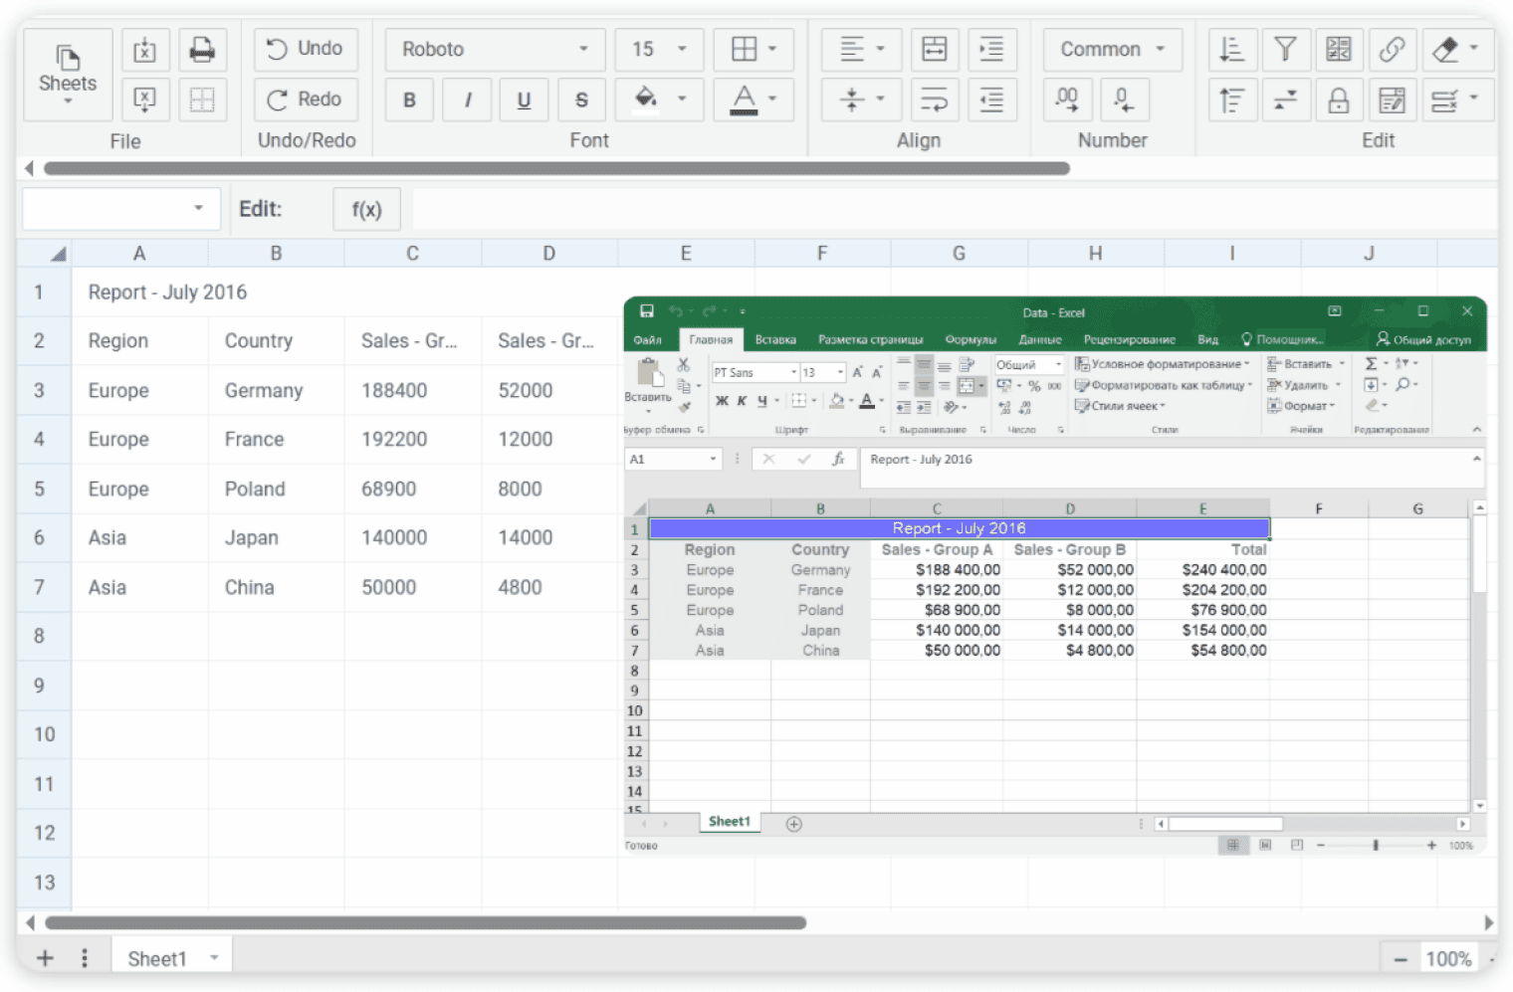The height and width of the screenshot is (992, 1513).
Task: Open the Roboto font family dropdown
Action: [x=495, y=50]
